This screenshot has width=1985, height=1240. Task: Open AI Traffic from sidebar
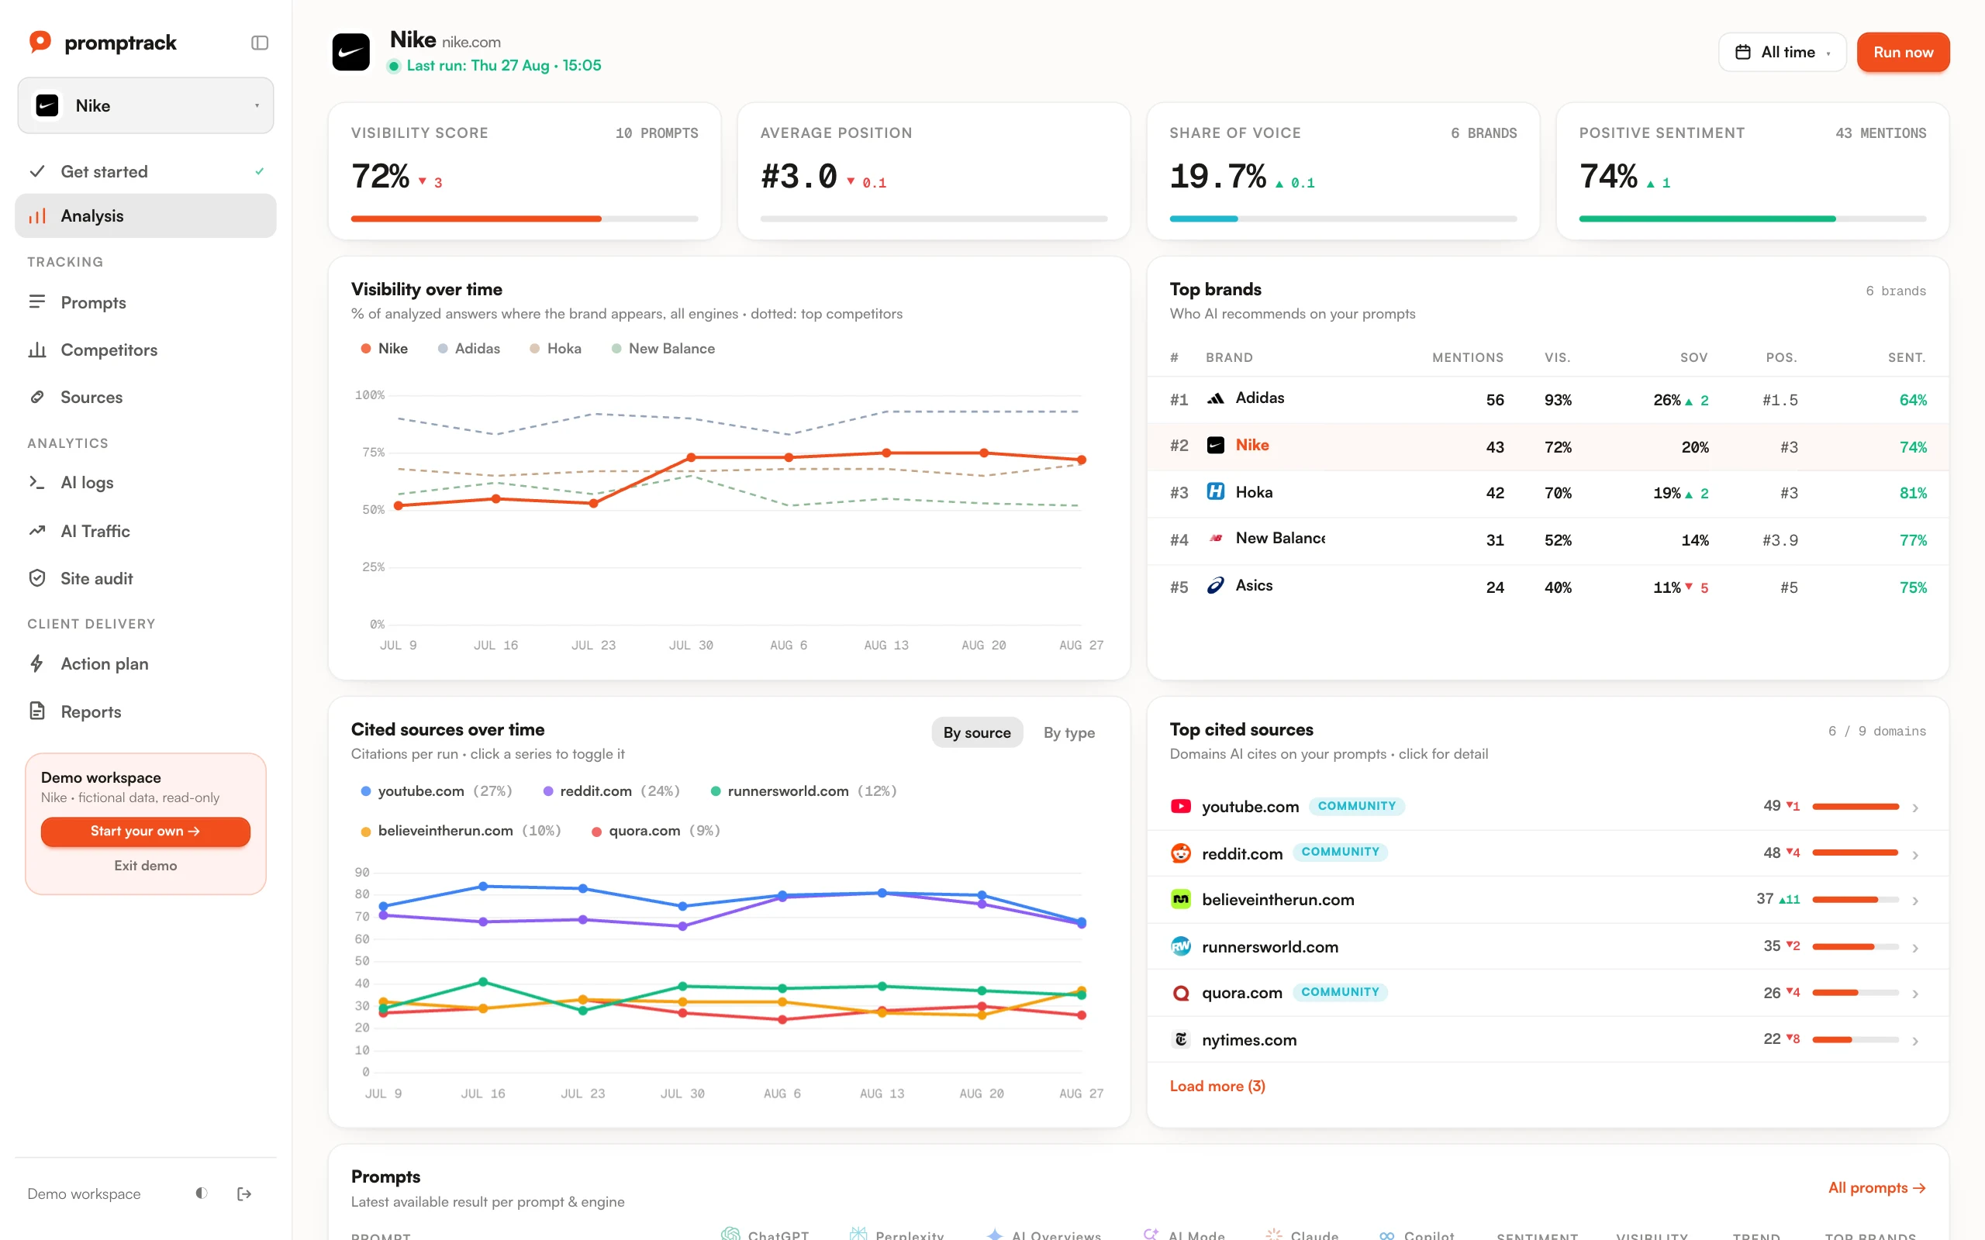[x=145, y=531]
